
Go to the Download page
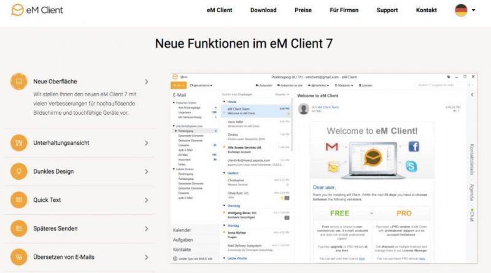263,10
